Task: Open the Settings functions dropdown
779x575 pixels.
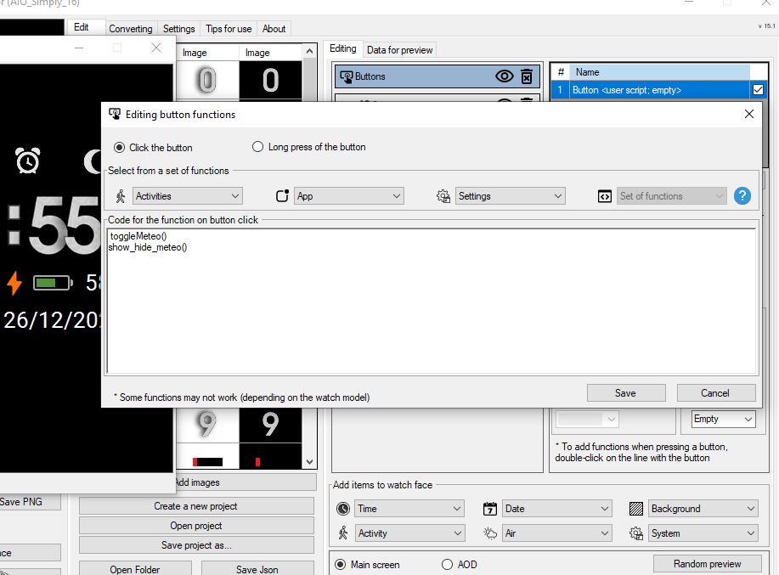Action: (511, 196)
